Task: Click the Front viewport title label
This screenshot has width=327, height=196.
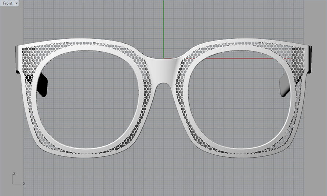Action: [7, 3]
